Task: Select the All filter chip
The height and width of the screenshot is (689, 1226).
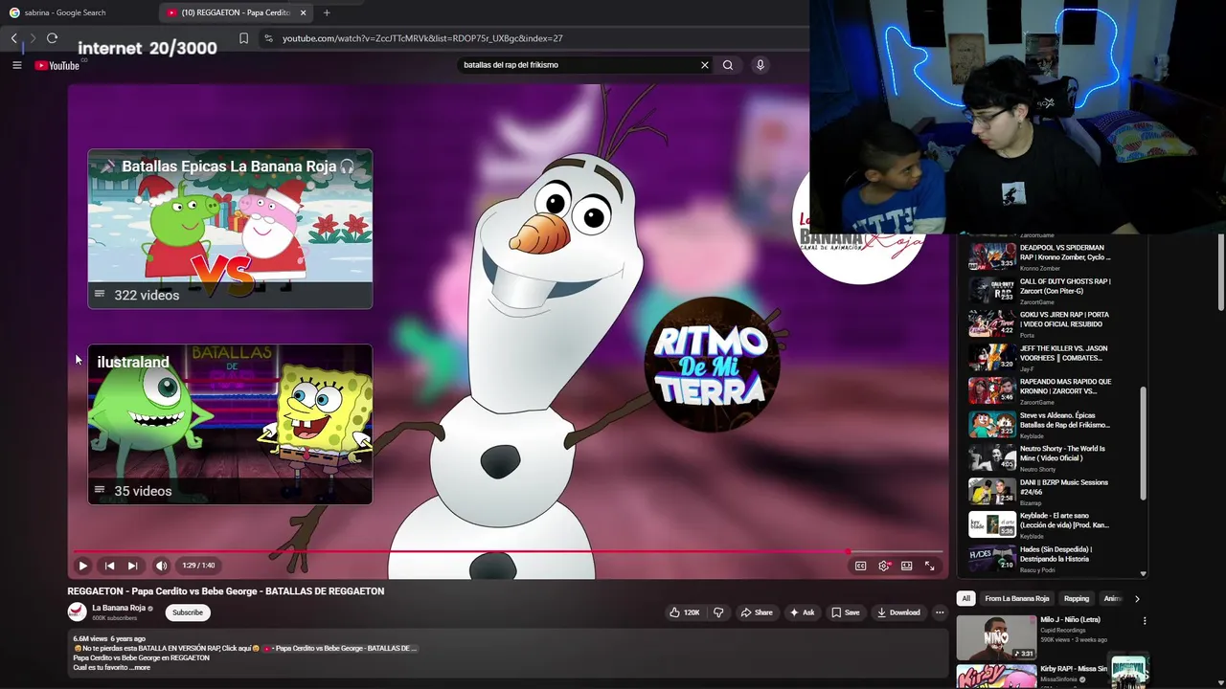Action: 965,599
